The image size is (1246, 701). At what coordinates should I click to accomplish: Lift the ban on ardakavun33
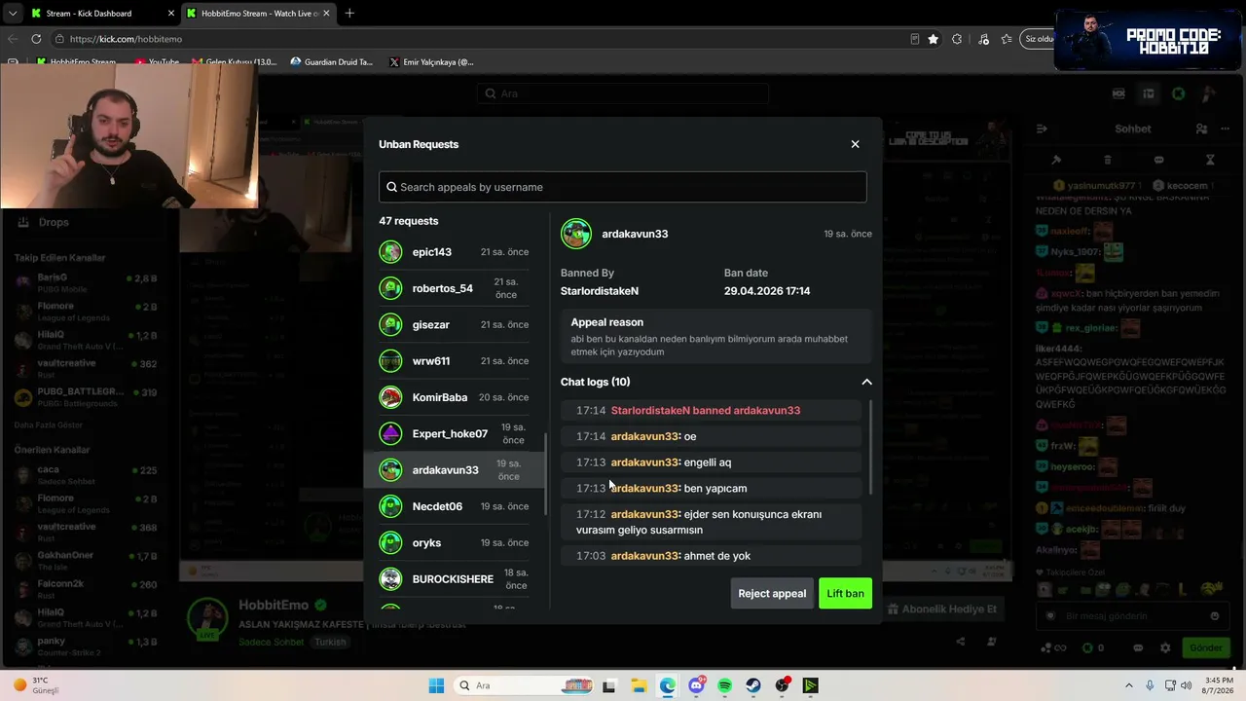(x=845, y=593)
